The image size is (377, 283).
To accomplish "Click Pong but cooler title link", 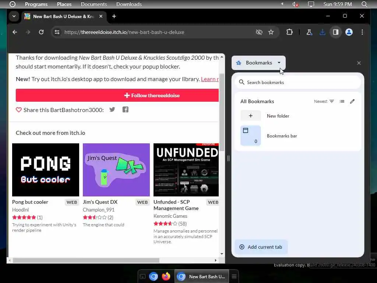I will click(x=30, y=202).
